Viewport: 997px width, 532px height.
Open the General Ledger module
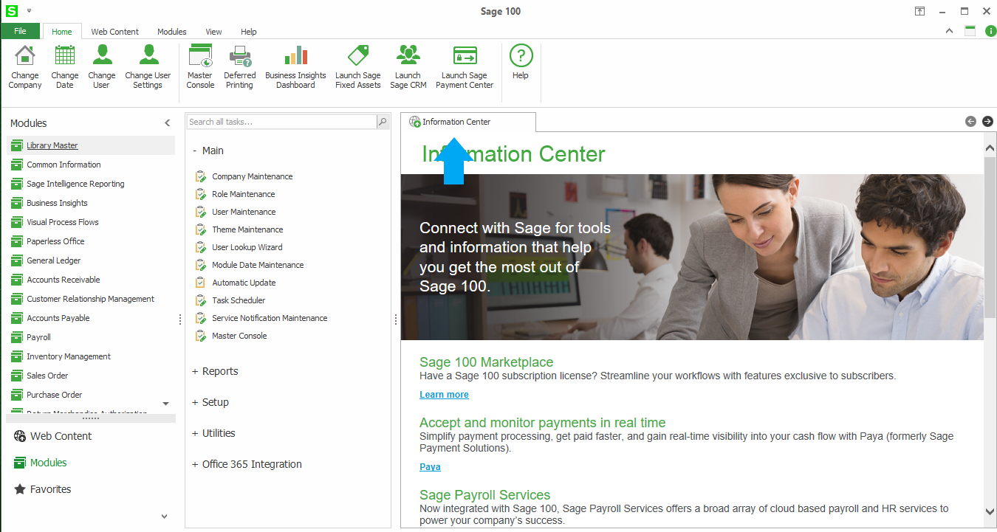(x=54, y=260)
